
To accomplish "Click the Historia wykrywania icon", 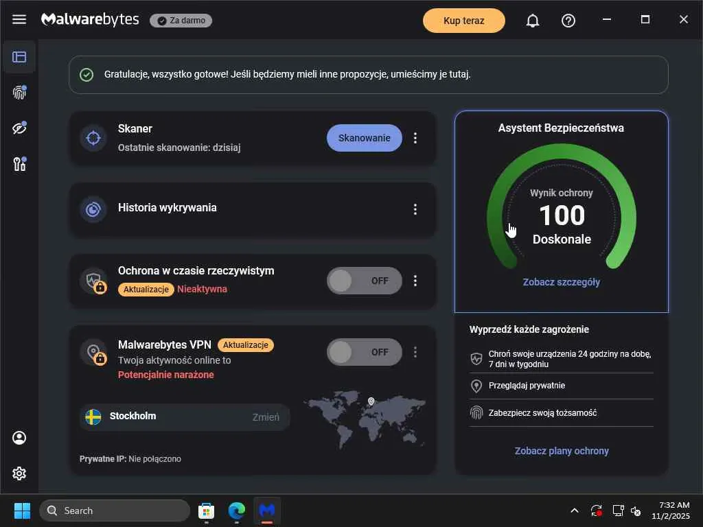I will [x=93, y=209].
